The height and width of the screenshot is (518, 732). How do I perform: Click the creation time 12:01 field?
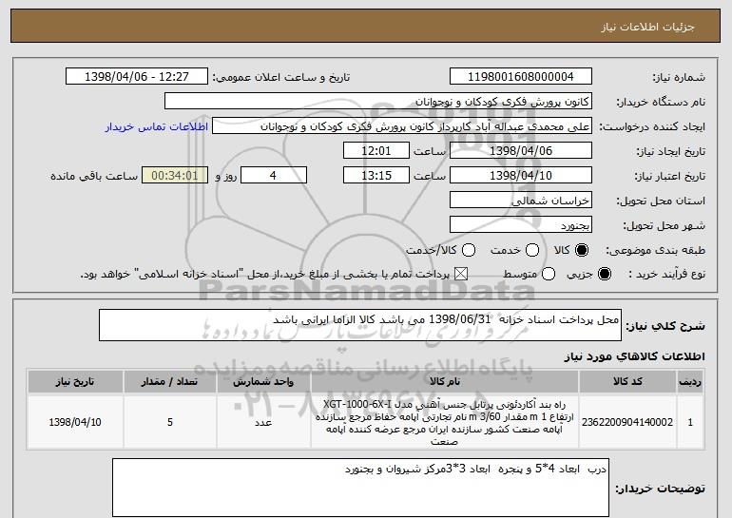point(376,151)
